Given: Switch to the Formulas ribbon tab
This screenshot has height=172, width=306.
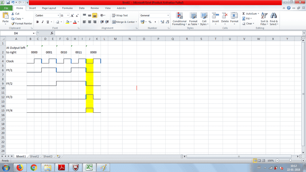Looking at the screenshot, I should click(67, 8).
